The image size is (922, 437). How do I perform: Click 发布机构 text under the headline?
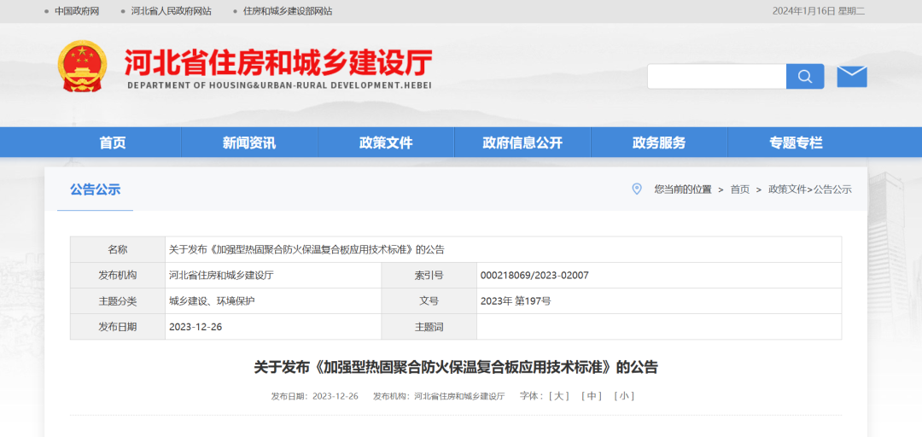point(440,396)
